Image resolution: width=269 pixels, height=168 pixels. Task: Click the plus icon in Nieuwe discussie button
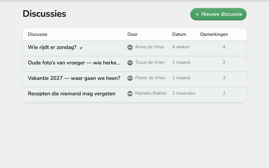tap(197, 14)
